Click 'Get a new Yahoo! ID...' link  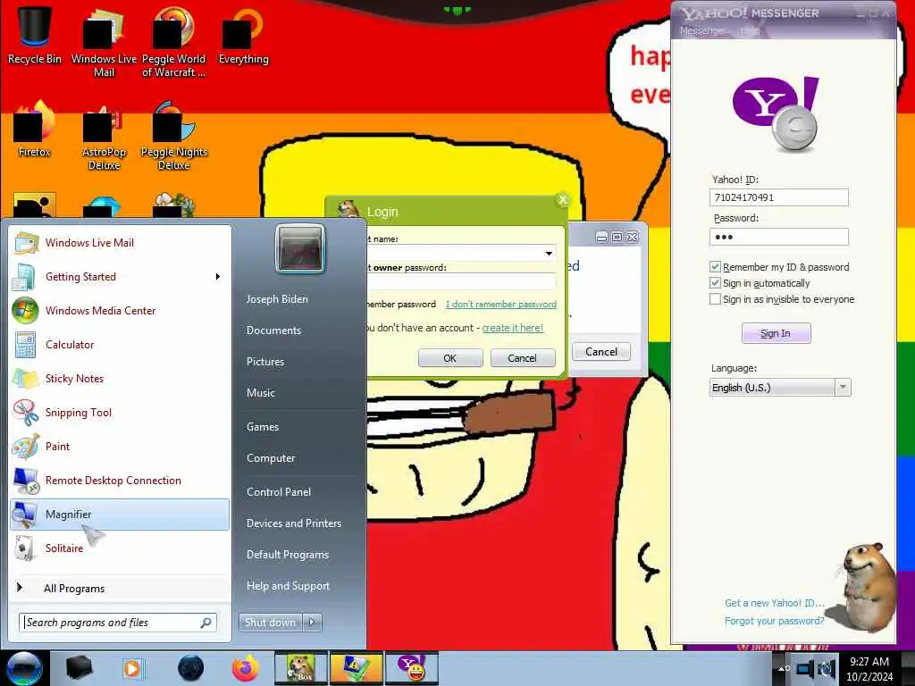click(x=774, y=603)
